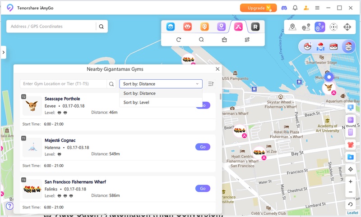Select the orange location pin tab

[x=204, y=27]
